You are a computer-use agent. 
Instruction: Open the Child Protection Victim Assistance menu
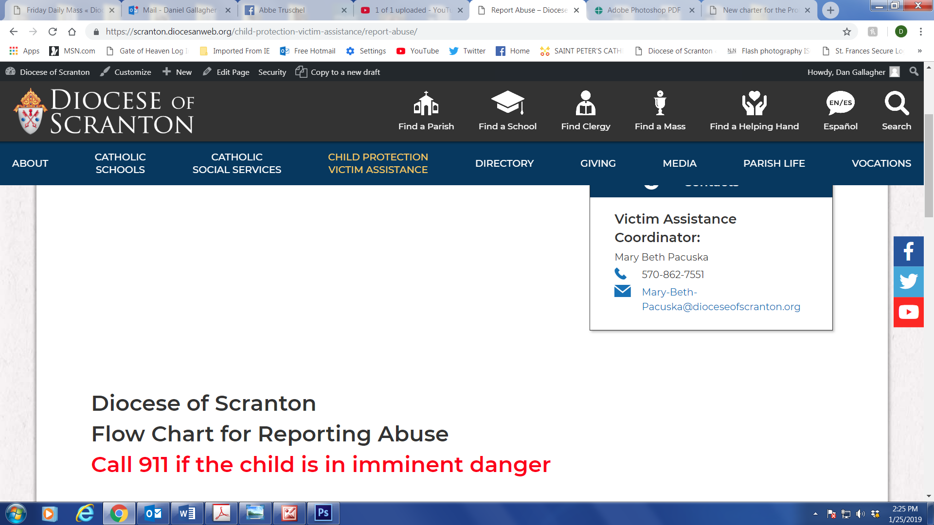[x=377, y=163]
